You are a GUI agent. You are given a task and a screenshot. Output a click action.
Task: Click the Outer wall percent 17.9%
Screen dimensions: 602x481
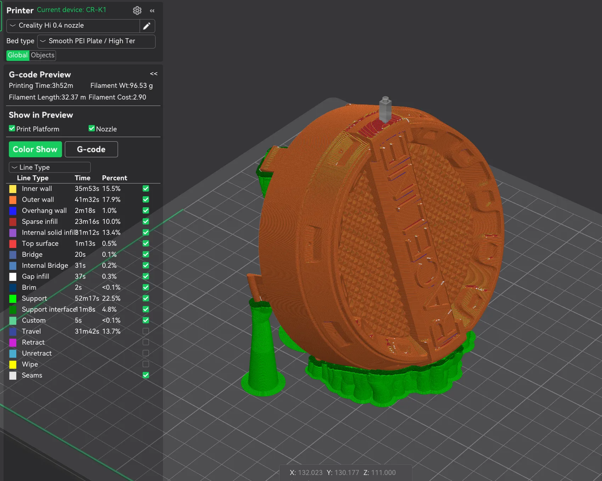pos(111,199)
